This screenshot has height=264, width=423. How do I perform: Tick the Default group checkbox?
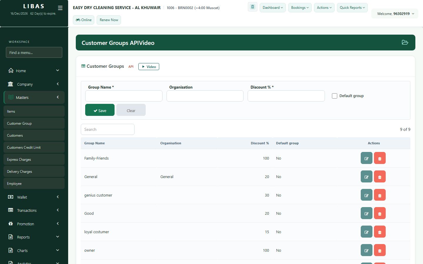(335, 96)
